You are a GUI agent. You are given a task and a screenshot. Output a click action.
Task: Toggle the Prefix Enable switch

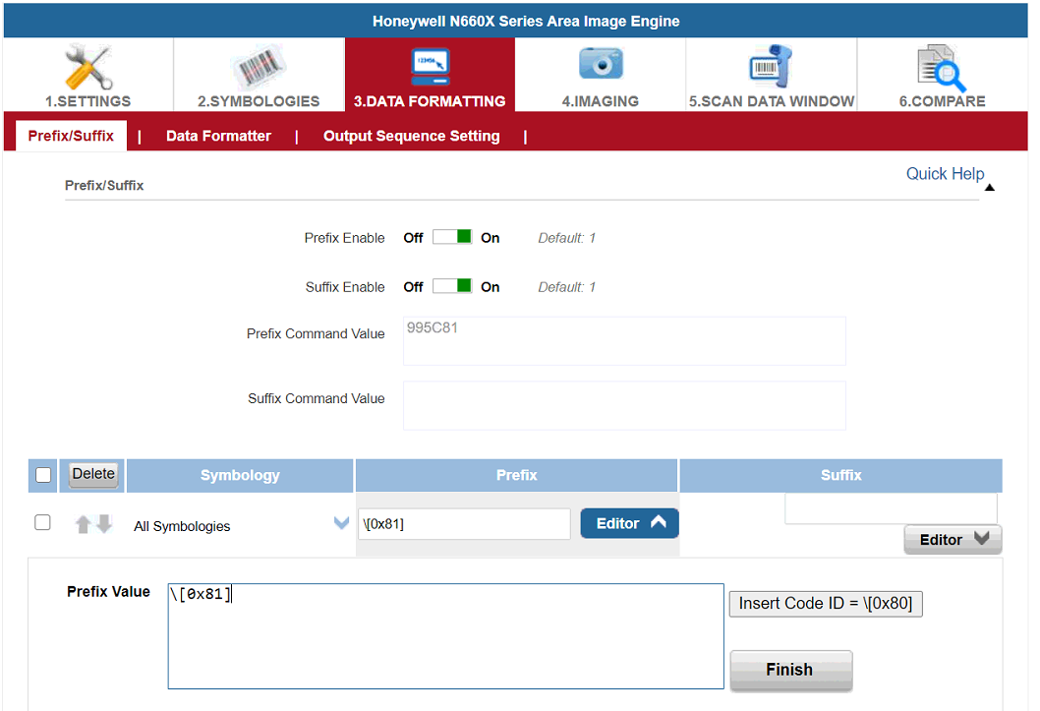[452, 237]
